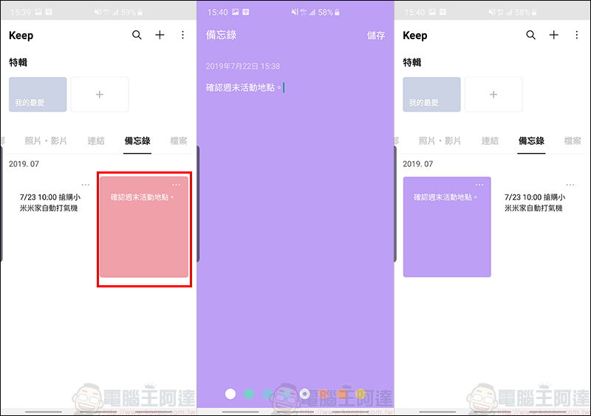This screenshot has width=591, height=416.
Task: Tap the search icon on the right Keep screen
Action: (530, 35)
